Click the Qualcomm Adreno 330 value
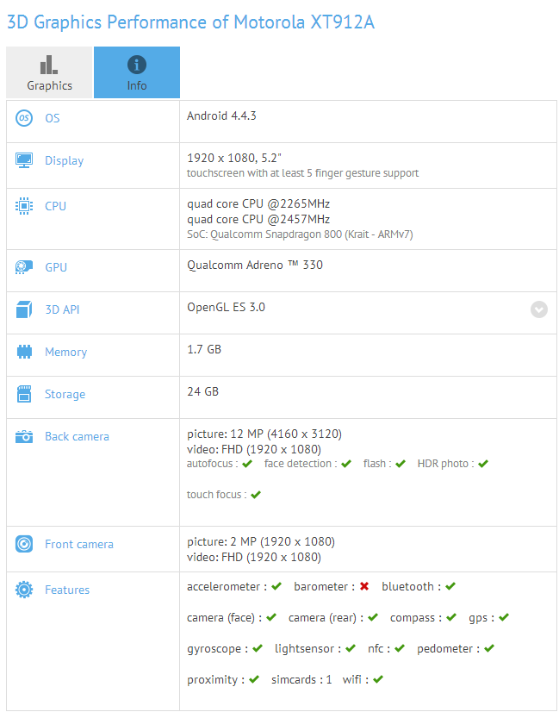This screenshot has width=559, height=712. click(x=255, y=265)
